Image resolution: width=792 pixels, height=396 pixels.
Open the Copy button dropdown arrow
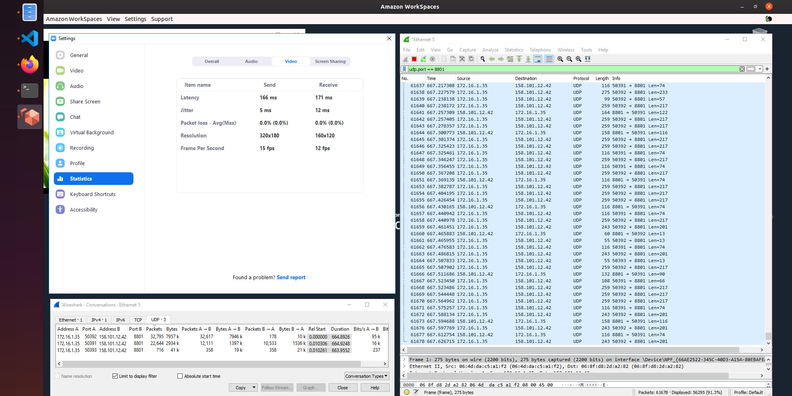pyautogui.click(x=254, y=388)
